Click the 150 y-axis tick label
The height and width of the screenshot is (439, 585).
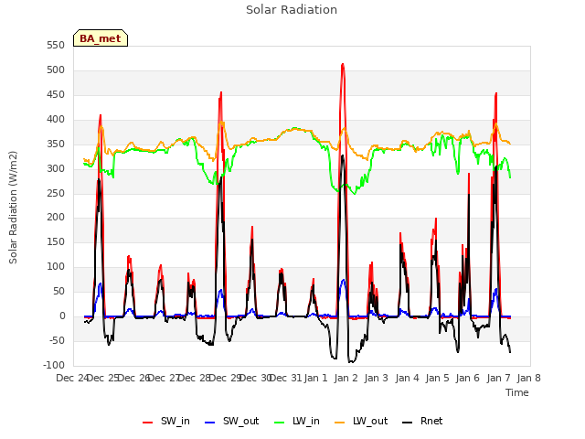(x=56, y=241)
